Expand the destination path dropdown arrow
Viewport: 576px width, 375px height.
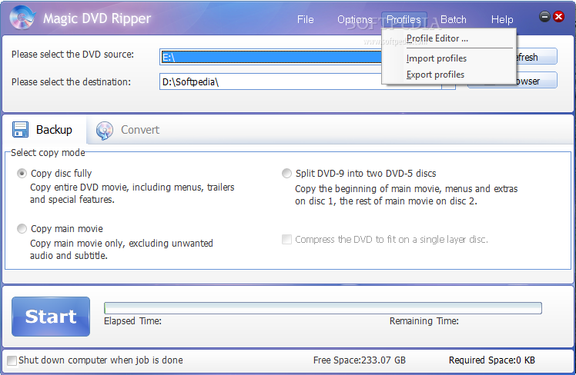point(448,86)
